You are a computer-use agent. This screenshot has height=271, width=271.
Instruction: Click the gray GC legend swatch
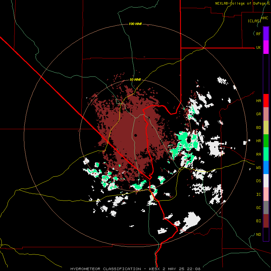click(266, 207)
